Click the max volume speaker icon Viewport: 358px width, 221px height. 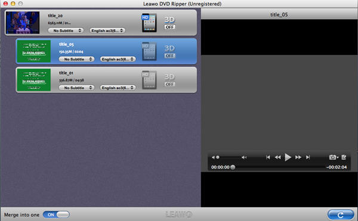(244, 157)
